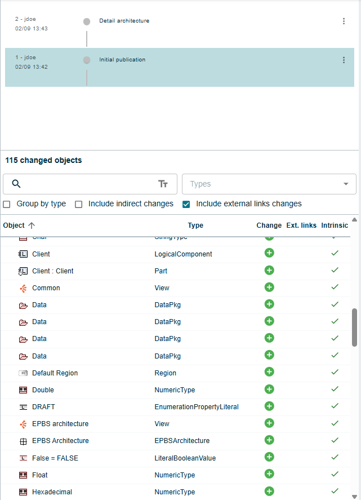Uncheck Include external links changes
The height and width of the screenshot is (500, 361).
click(186, 205)
